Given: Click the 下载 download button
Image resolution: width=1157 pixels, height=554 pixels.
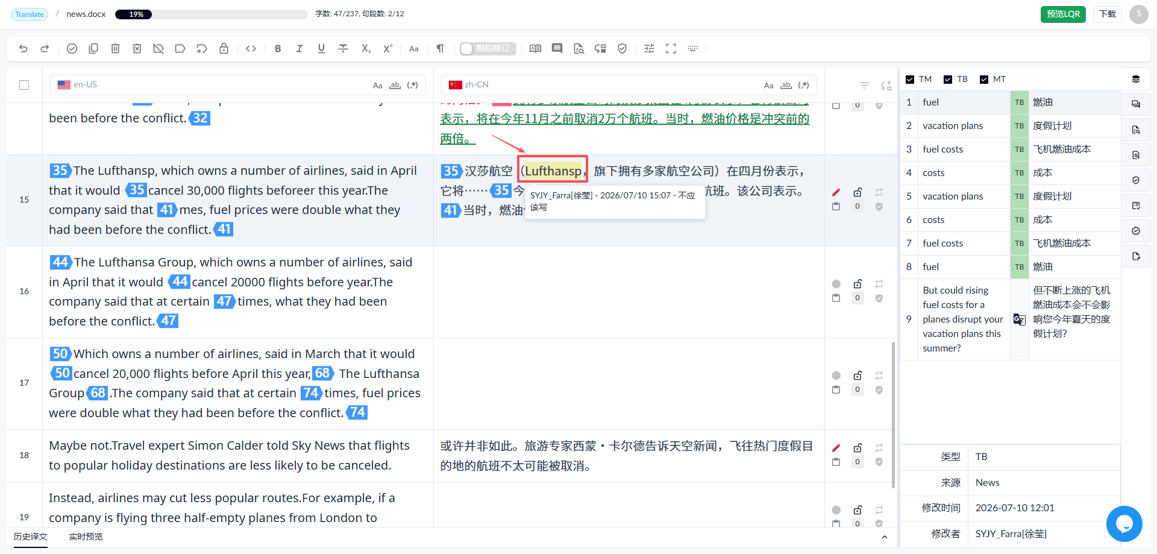Looking at the screenshot, I should [x=1108, y=14].
